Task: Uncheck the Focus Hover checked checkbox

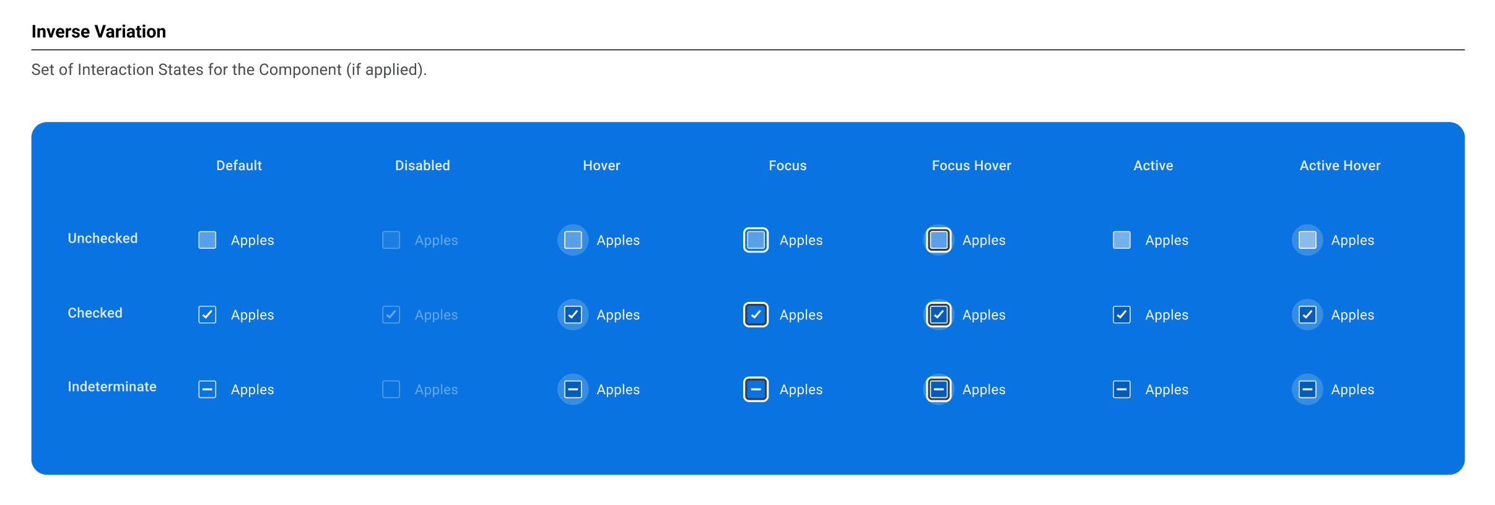Action: 939,315
